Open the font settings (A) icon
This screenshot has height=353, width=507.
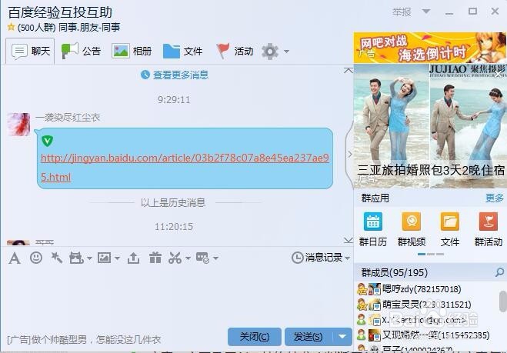point(14,258)
